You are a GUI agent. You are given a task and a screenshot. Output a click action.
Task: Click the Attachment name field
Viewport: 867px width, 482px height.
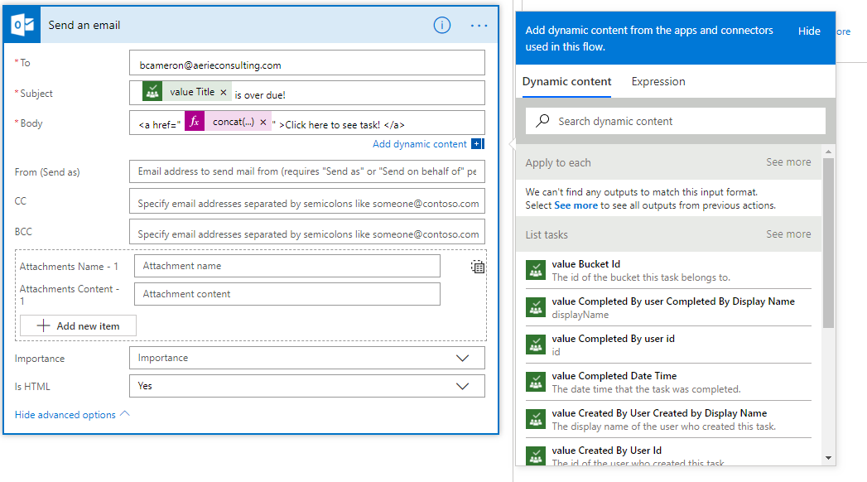click(287, 266)
